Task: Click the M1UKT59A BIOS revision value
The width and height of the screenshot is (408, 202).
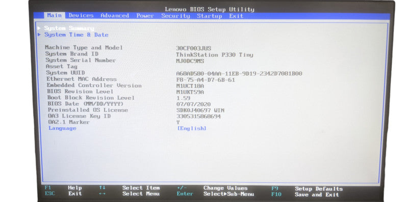Action: 190,93
